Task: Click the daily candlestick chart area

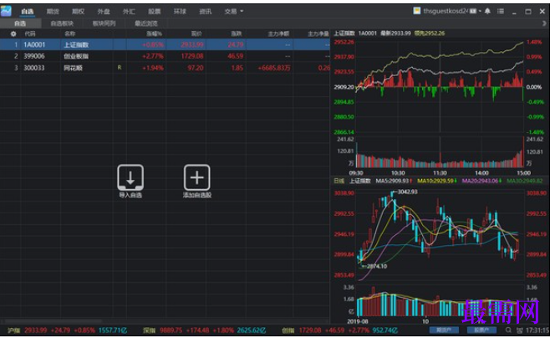Action: [440, 233]
